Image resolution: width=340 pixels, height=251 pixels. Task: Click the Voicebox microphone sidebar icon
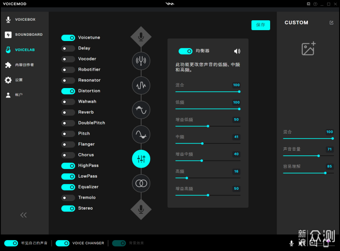coord(8,19)
